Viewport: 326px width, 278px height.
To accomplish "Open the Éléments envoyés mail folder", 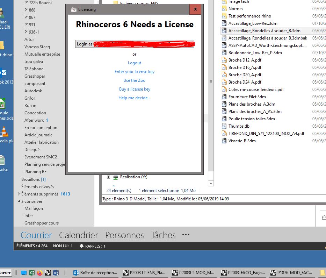I will click(38, 187).
